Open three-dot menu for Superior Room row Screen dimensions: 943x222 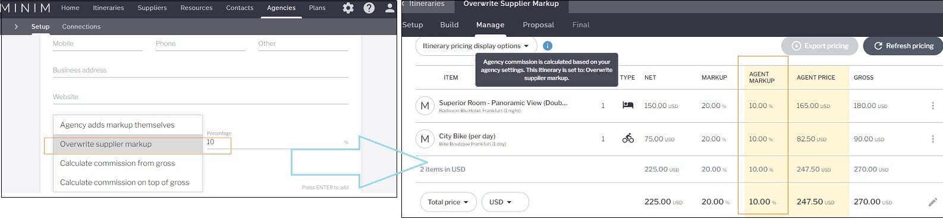click(932, 106)
